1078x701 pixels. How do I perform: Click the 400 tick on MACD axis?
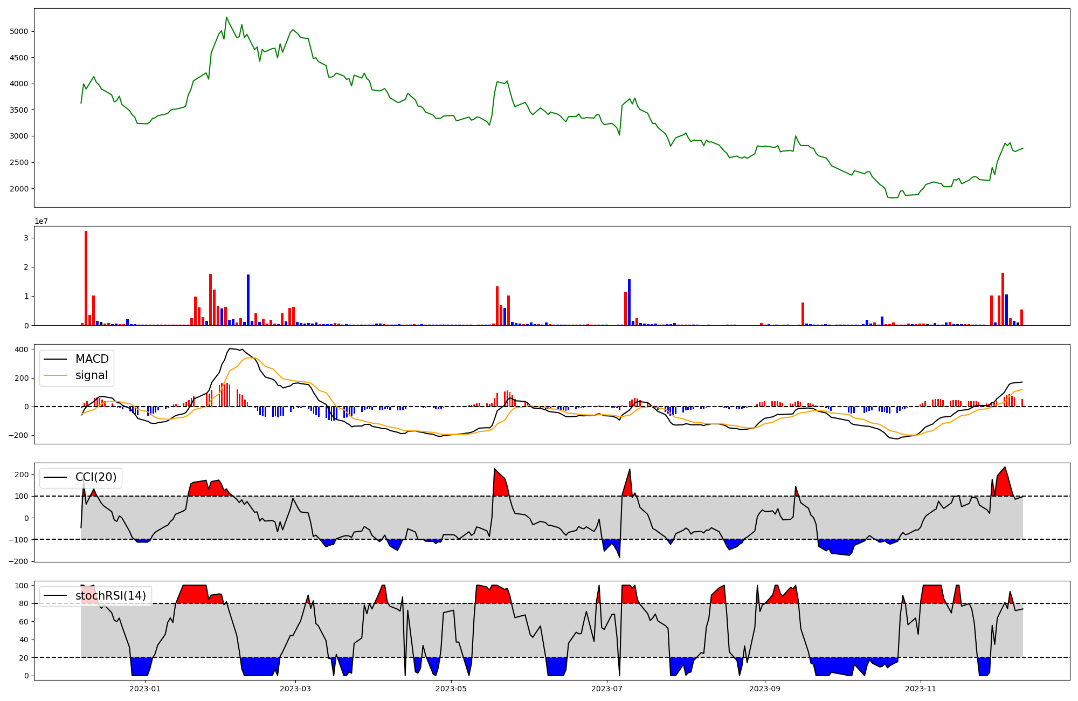point(22,349)
